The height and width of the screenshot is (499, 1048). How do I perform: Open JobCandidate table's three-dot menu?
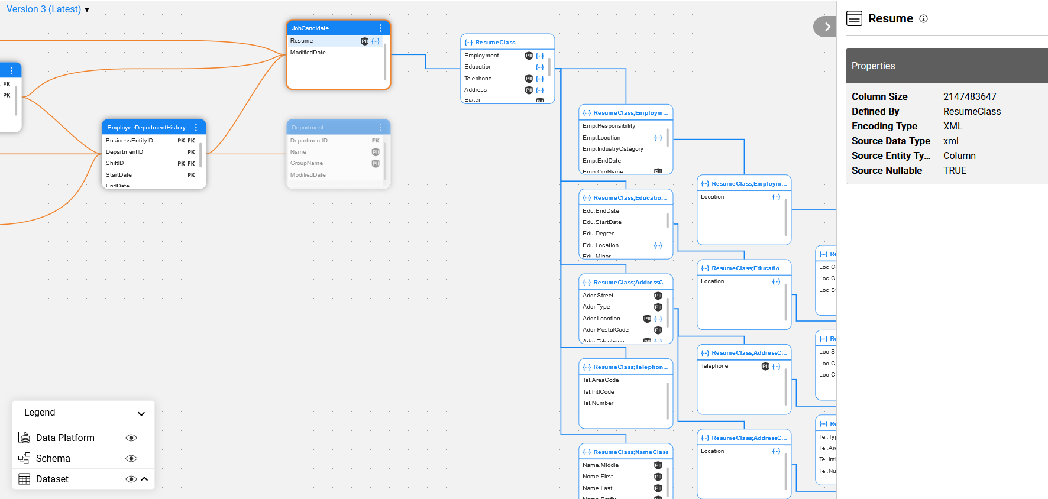click(x=380, y=28)
